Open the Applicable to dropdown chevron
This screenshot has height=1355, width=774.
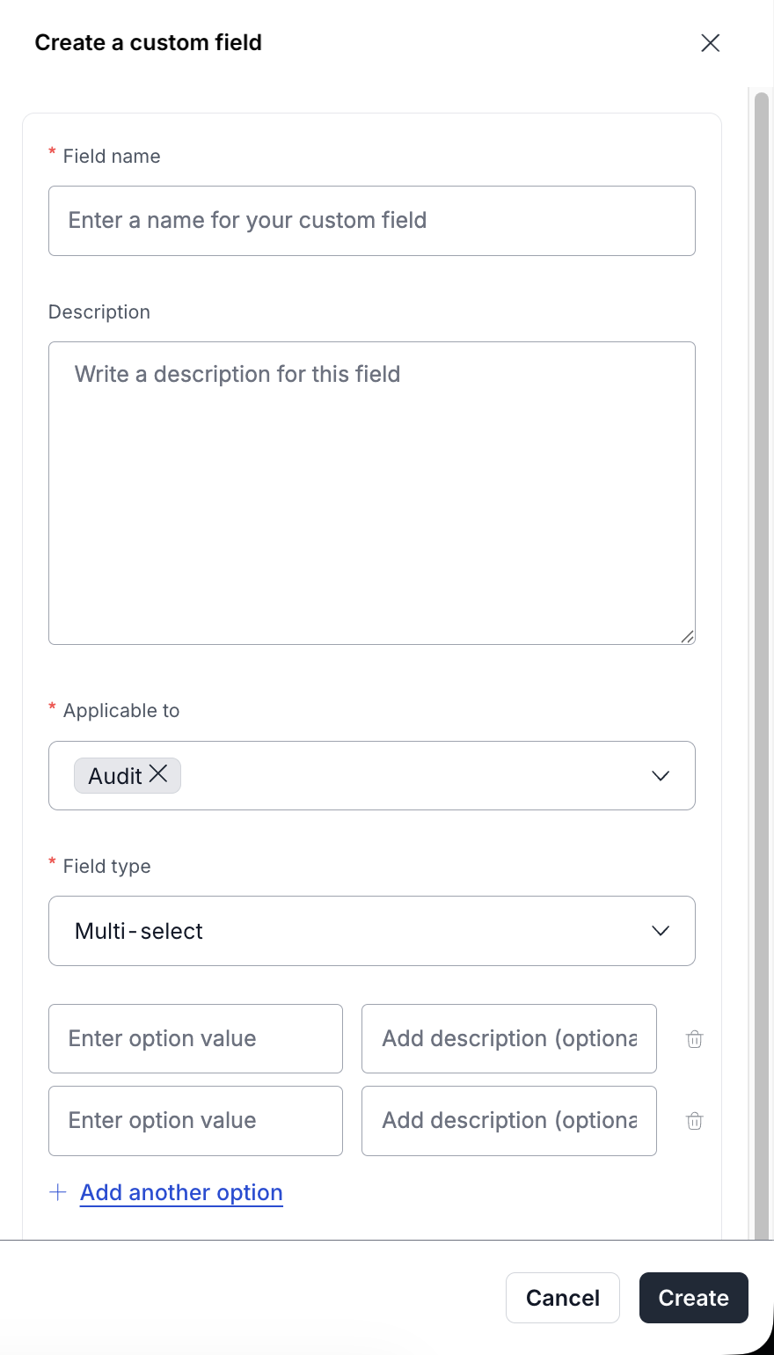coord(661,776)
